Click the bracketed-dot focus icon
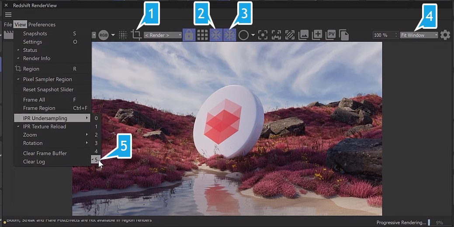 [263, 35]
